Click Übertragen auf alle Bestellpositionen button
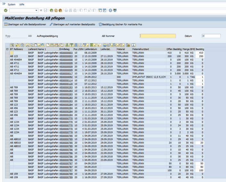Screen dimensions: 226x182 (x=26, y=24)
